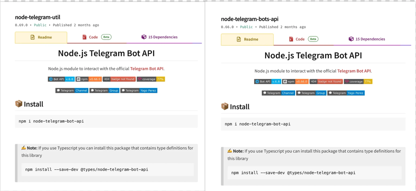Screen dimensions: 416x191
Task: Open Telegram Group badge in node-telegram-bots-api page
Action: [x=311, y=93]
